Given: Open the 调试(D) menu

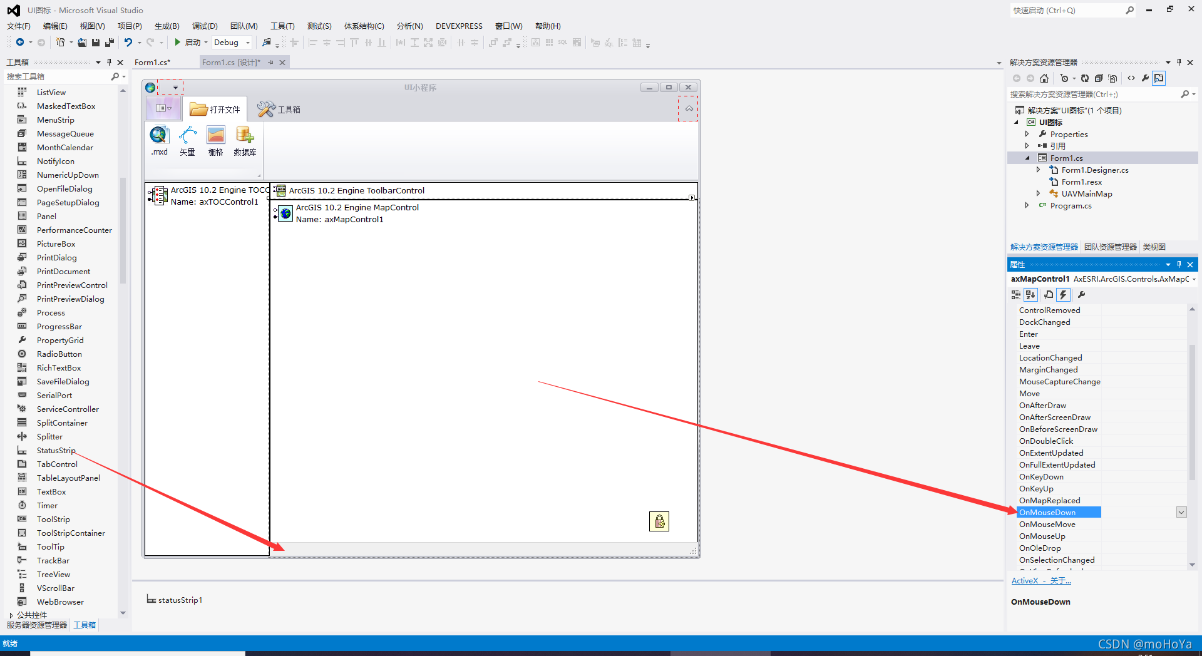Looking at the screenshot, I should click(x=205, y=26).
